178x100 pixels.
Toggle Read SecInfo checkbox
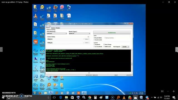point(94,40)
